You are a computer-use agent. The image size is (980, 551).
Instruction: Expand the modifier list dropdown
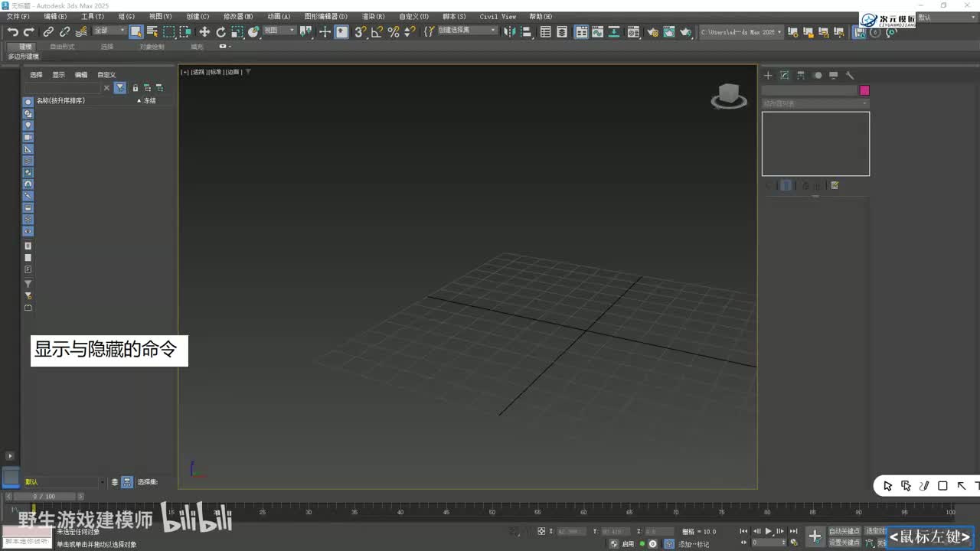(815, 103)
